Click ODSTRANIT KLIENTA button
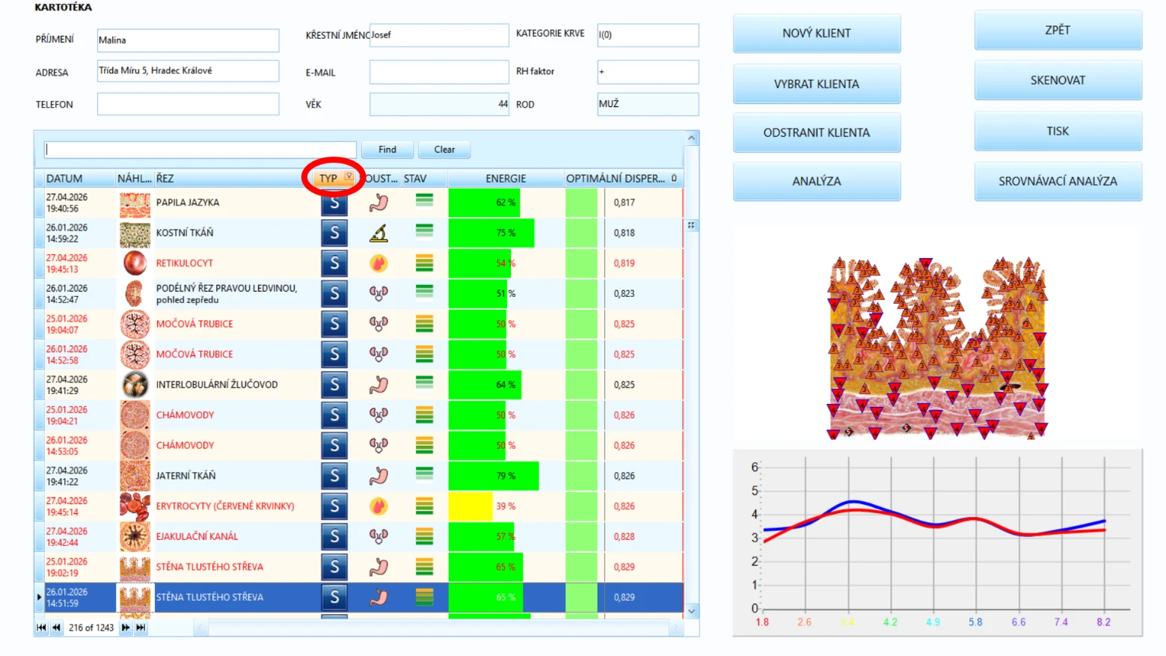This screenshot has width=1166, height=656. tap(816, 132)
